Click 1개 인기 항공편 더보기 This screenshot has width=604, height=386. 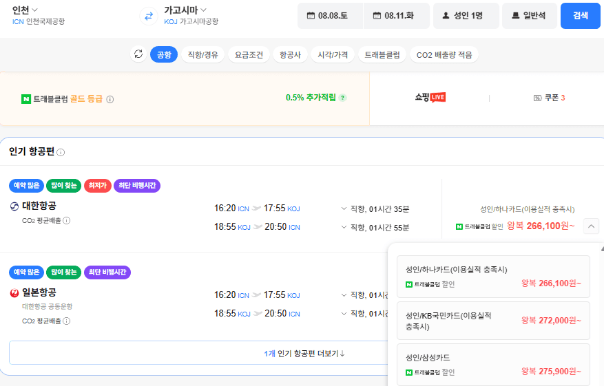click(304, 353)
